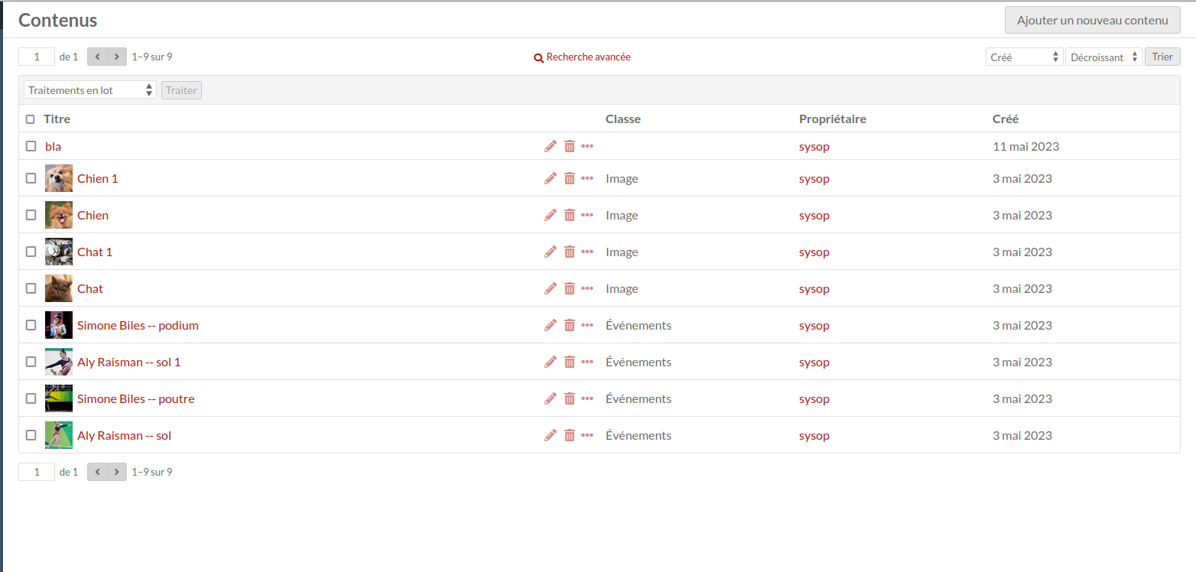Click the bottom page number field
The width and height of the screenshot is (1196, 572).
click(37, 472)
